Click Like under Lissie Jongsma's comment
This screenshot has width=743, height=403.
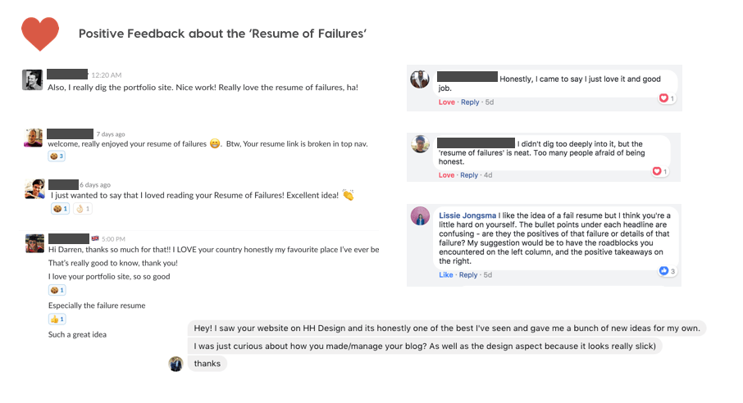click(446, 275)
